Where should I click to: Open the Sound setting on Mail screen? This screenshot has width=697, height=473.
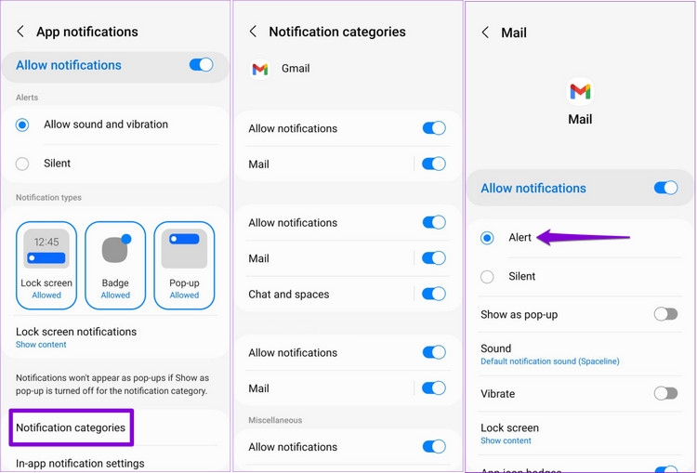point(580,354)
